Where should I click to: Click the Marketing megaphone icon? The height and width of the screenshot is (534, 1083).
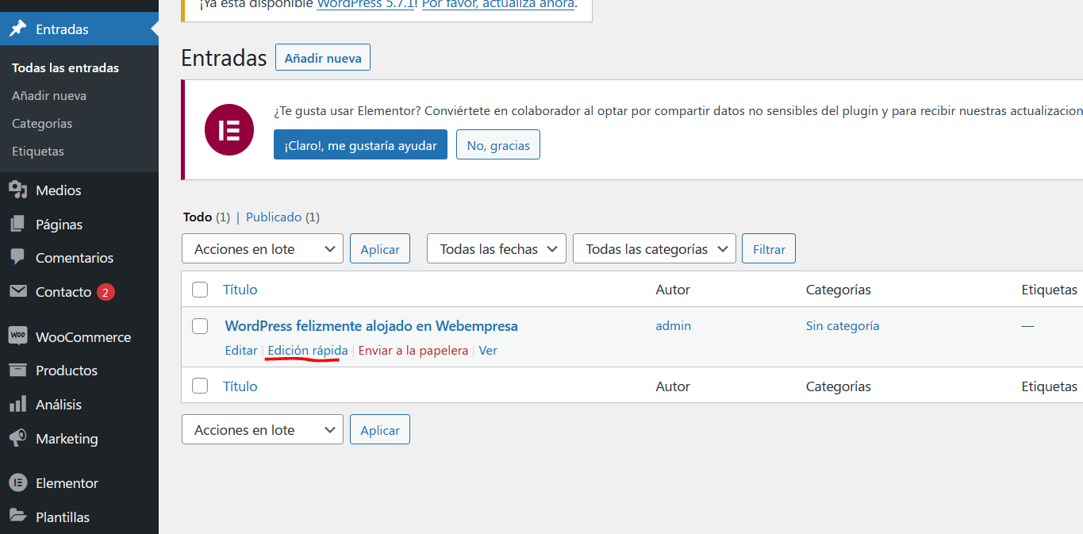click(17, 439)
